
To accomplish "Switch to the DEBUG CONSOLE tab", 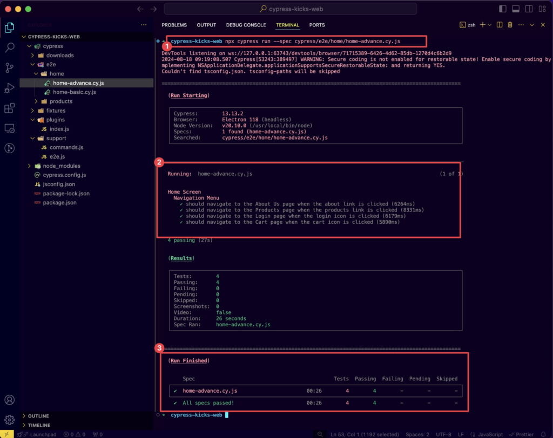I will tap(246, 25).
